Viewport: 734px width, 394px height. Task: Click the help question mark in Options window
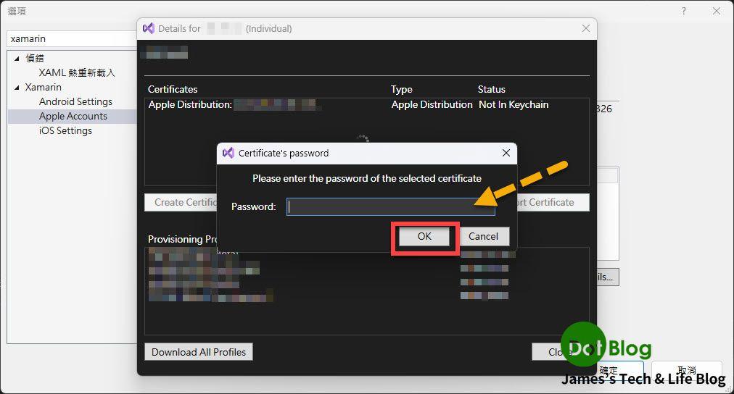(683, 11)
